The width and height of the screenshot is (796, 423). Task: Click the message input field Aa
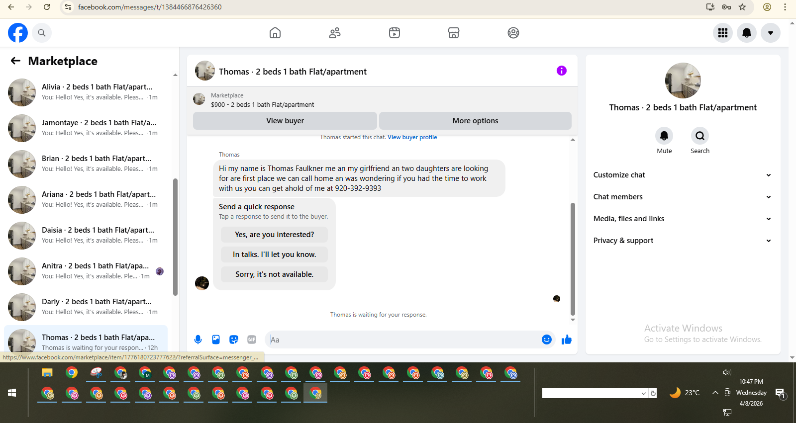pyautogui.click(x=403, y=339)
